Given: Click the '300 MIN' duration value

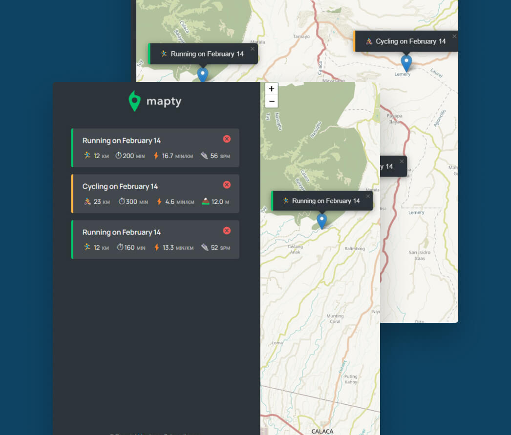Looking at the screenshot, I should pyautogui.click(x=137, y=202).
